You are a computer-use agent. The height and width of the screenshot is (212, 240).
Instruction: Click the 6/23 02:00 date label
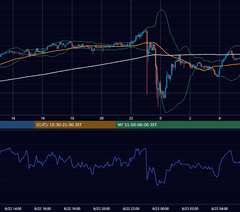[190, 208]
